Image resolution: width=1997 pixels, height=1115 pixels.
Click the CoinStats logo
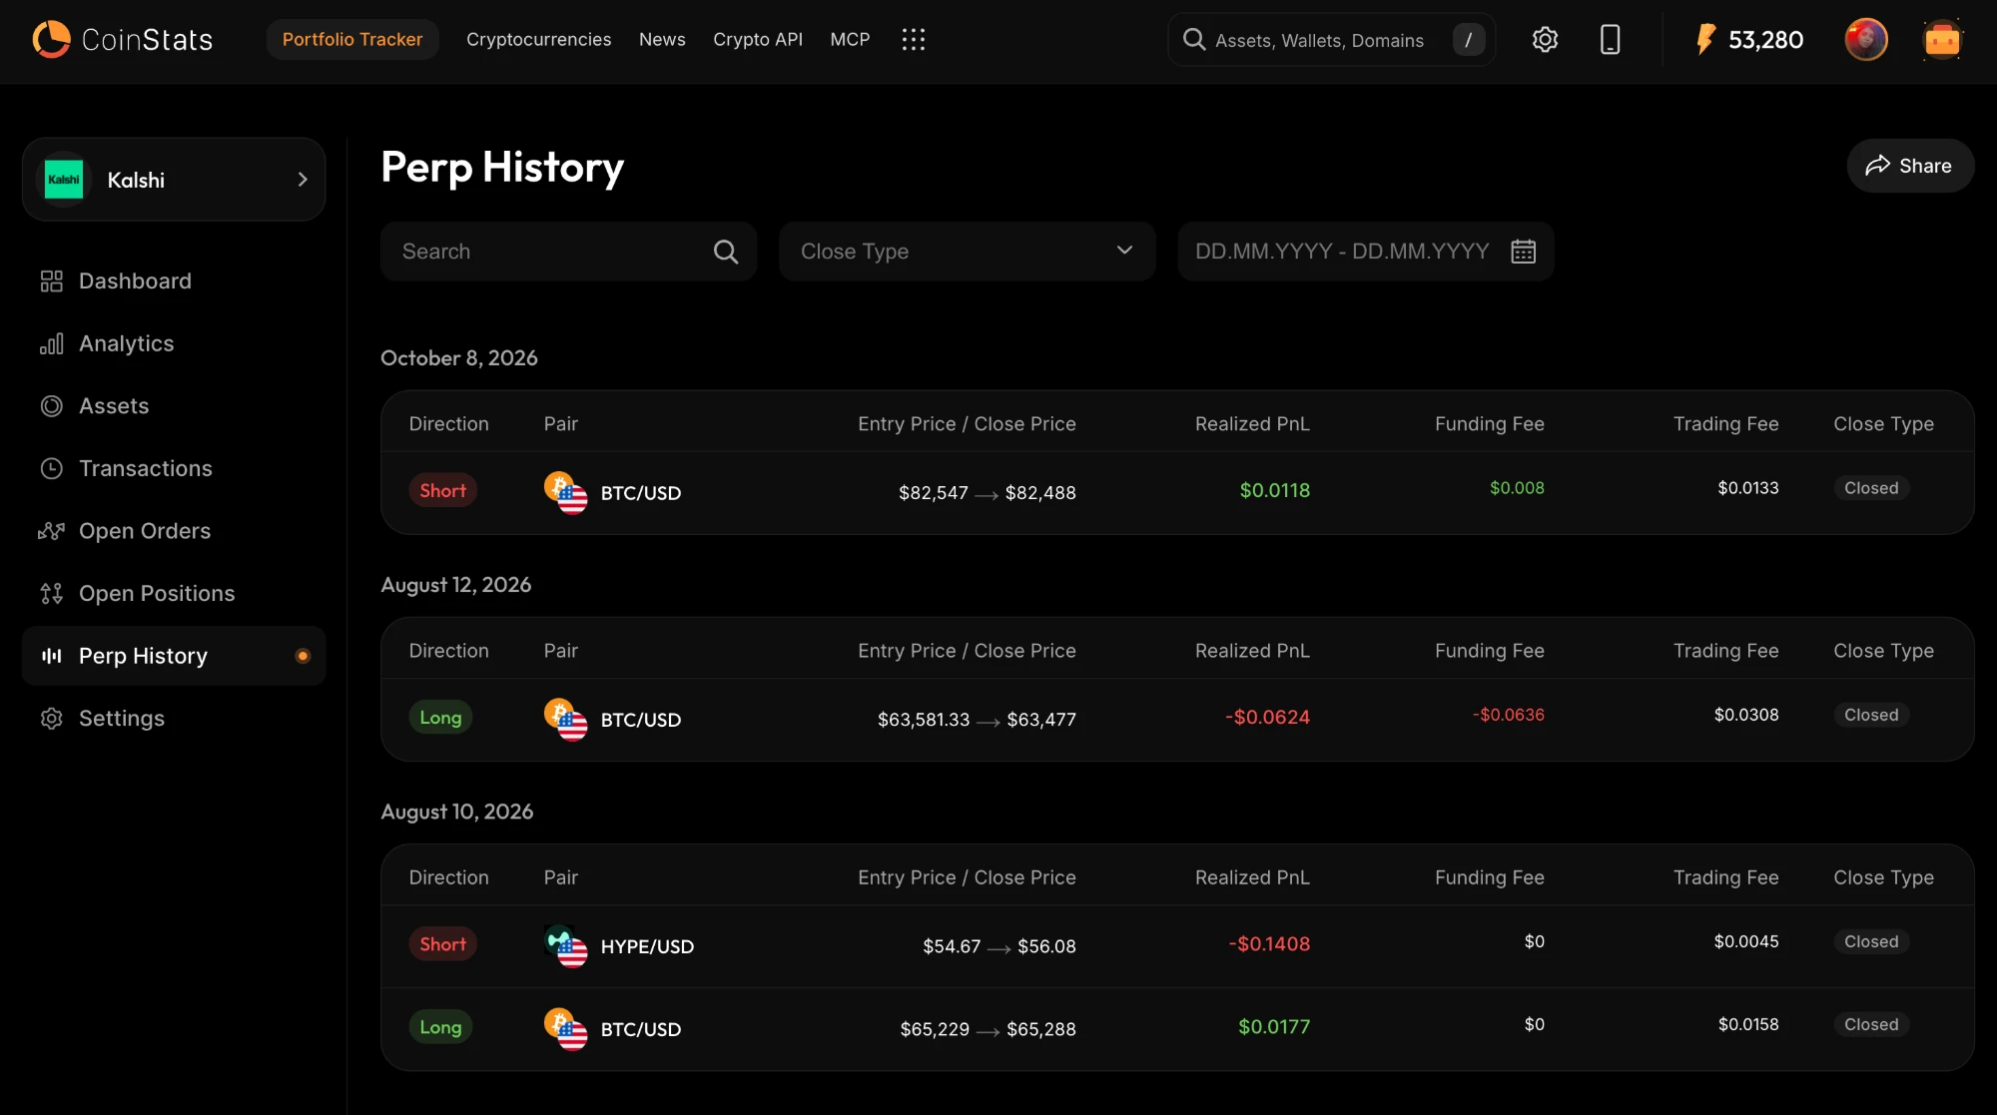(x=122, y=39)
